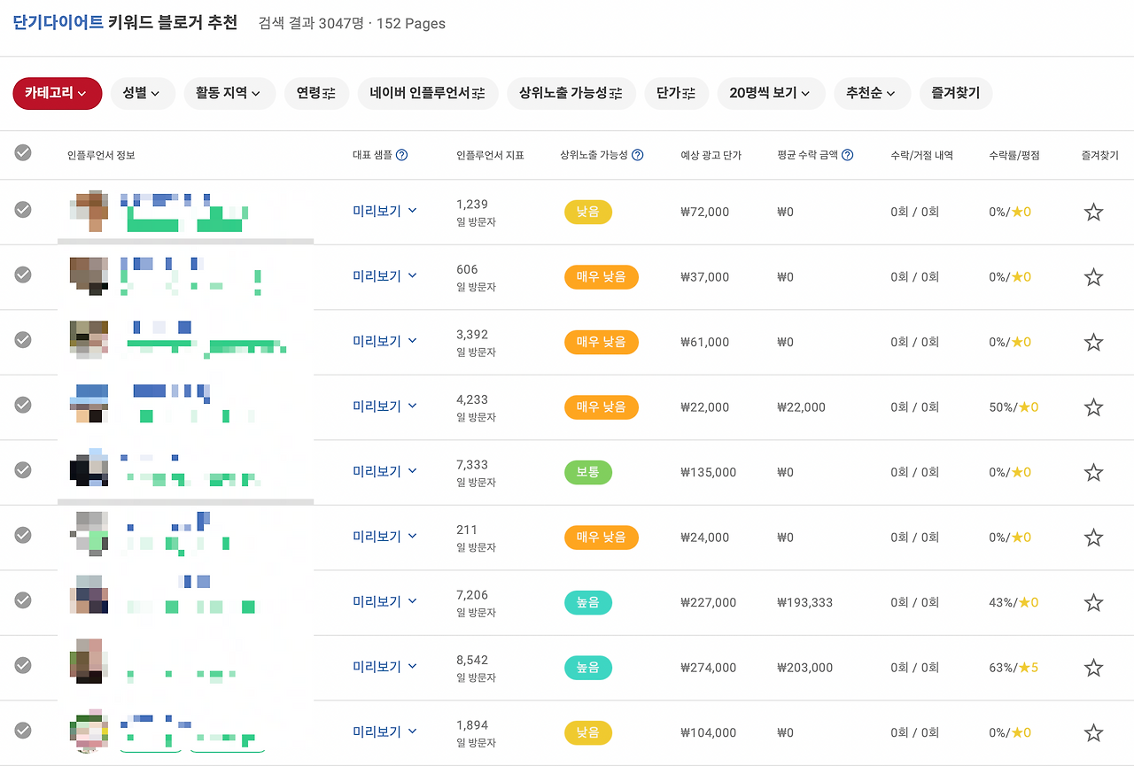Sort results using the 단가 sort arrows
The height and width of the screenshot is (766, 1134).
690,93
